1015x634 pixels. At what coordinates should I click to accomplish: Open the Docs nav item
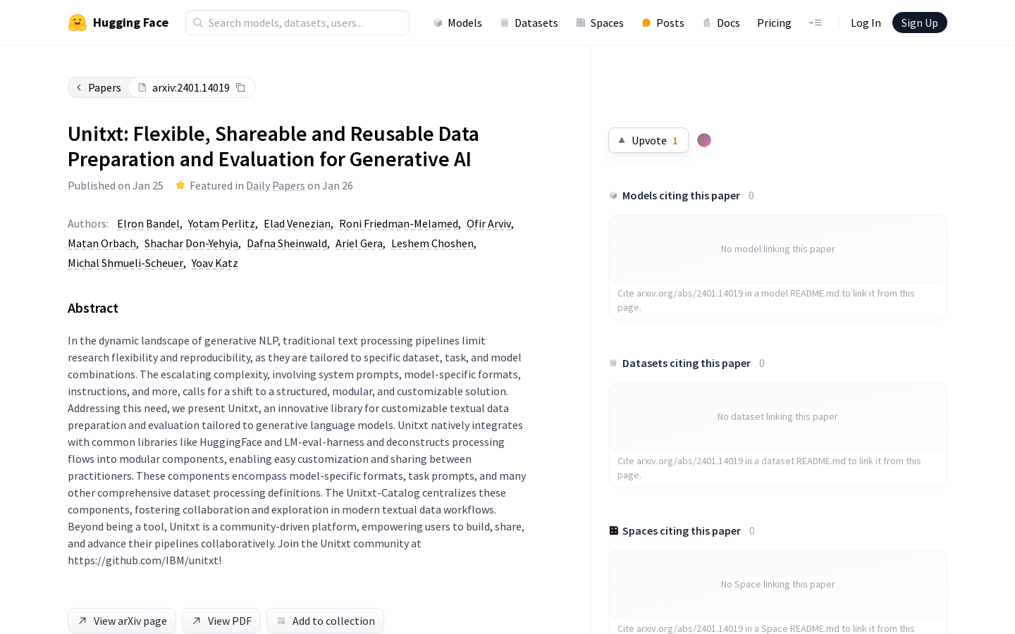coord(721,23)
